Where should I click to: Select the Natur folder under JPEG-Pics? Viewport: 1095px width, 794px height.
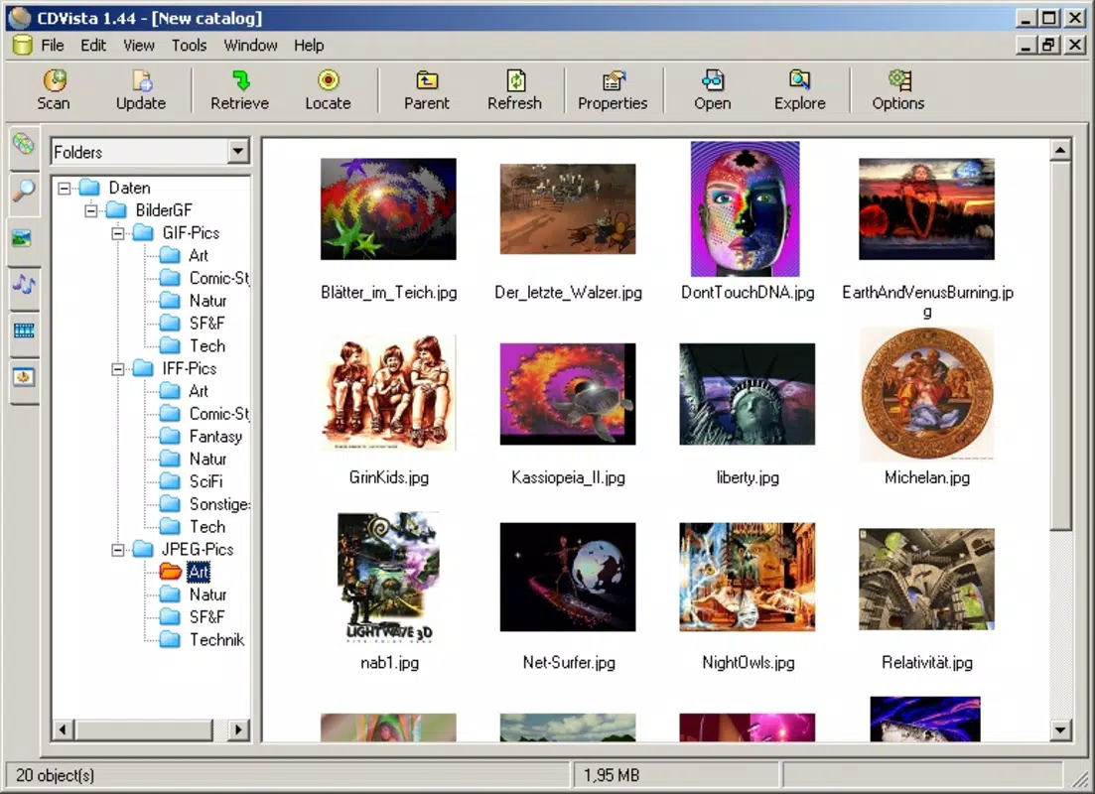pos(193,595)
